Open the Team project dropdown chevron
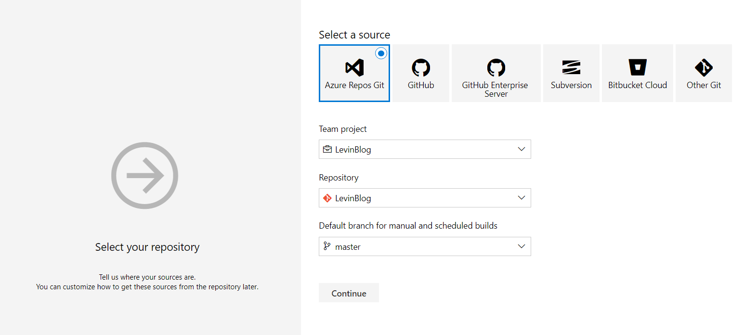Viewport: 744px width, 335px height. [521, 149]
